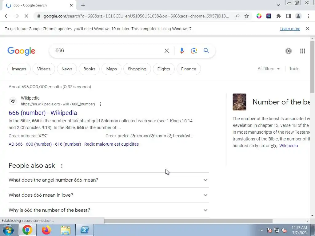This screenshot has height=236, width=315.
Task: Switch to News results
Action: click(x=67, y=69)
